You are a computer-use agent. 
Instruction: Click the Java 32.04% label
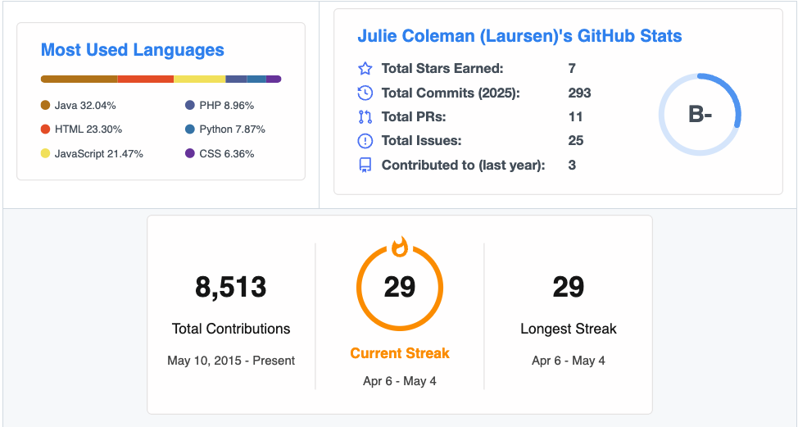coord(85,106)
